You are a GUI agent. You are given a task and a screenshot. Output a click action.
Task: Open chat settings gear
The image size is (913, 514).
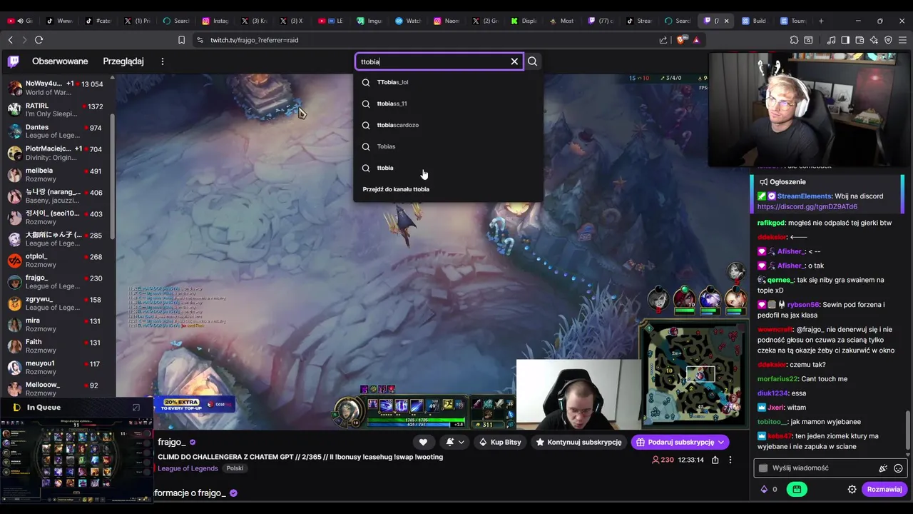pyautogui.click(x=852, y=489)
